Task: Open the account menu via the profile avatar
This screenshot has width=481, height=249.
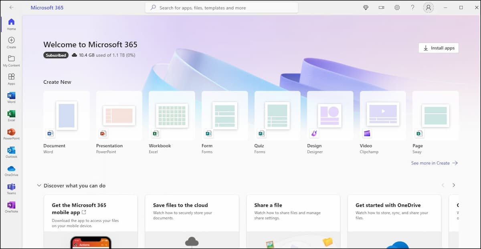Action: (428, 7)
